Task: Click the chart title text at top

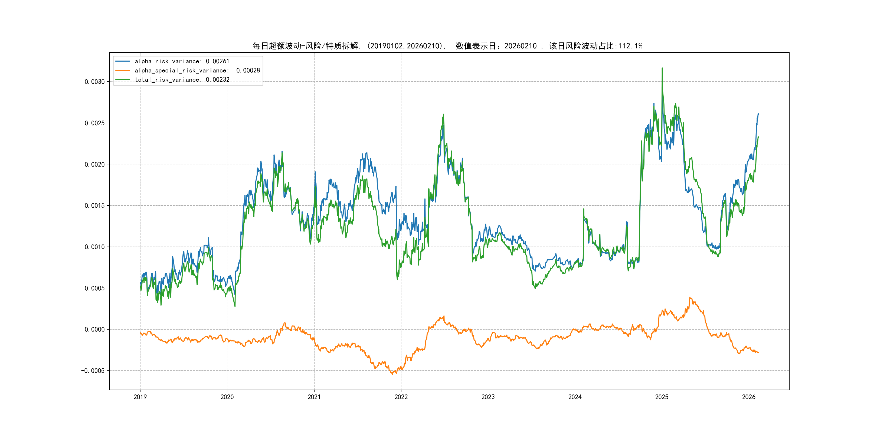Action: pyautogui.click(x=447, y=46)
